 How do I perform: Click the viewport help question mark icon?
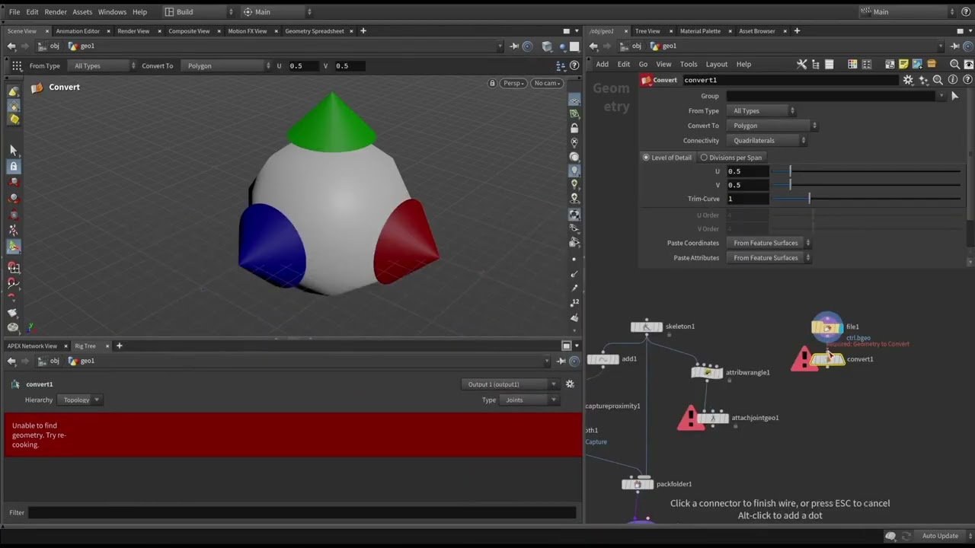[x=574, y=65]
